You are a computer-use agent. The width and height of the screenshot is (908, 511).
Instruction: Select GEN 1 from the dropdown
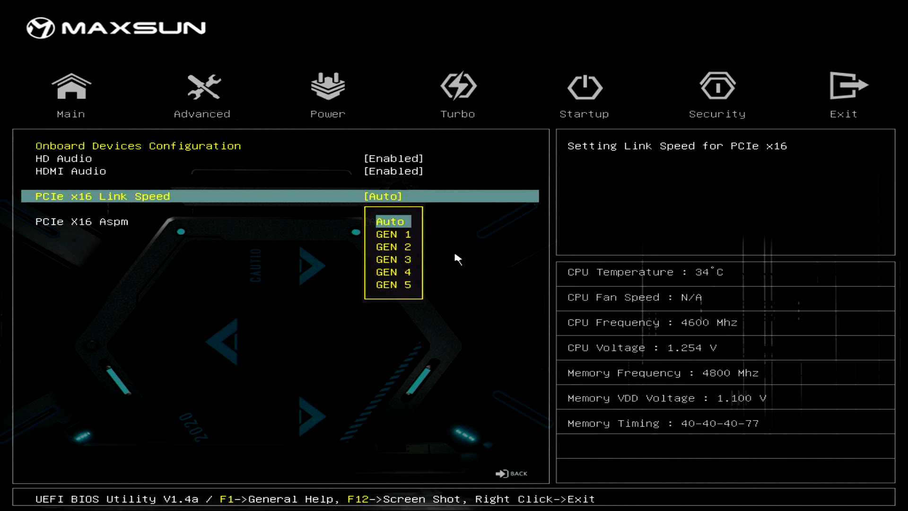(x=393, y=234)
